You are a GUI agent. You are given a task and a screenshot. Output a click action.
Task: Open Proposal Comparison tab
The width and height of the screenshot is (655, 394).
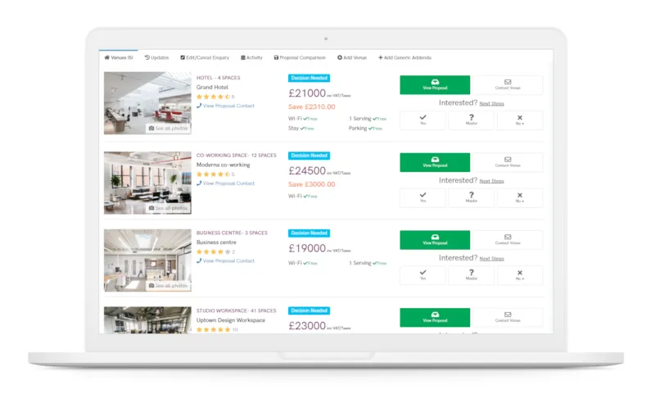tap(300, 57)
